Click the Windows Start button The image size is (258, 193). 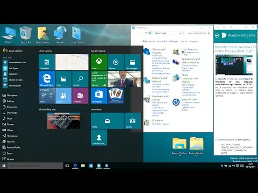[x=4, y=166]
